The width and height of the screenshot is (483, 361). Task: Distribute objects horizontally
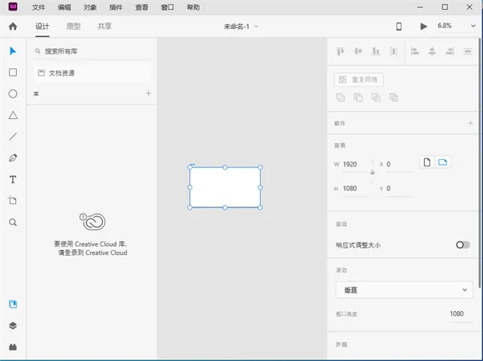(394, 51)
